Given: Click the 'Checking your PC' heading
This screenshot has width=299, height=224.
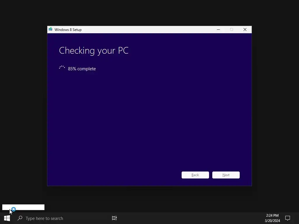Looking at the screenshot, I should pyautogui.click(x=94, y=51).
